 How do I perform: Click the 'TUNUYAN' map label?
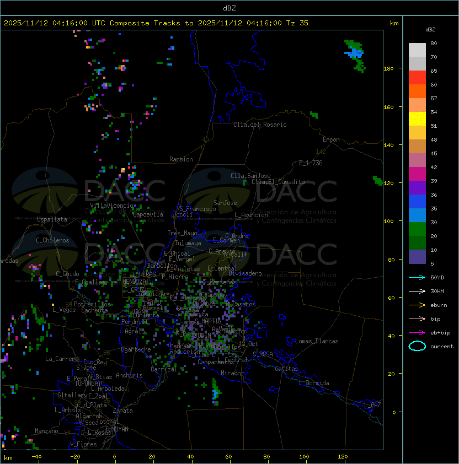click(x=117, y=429)
